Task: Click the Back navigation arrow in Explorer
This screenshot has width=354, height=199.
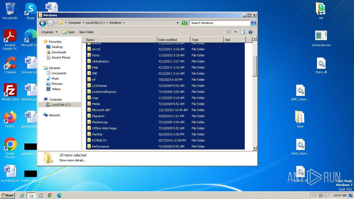Action: click(x=43, y=23)
